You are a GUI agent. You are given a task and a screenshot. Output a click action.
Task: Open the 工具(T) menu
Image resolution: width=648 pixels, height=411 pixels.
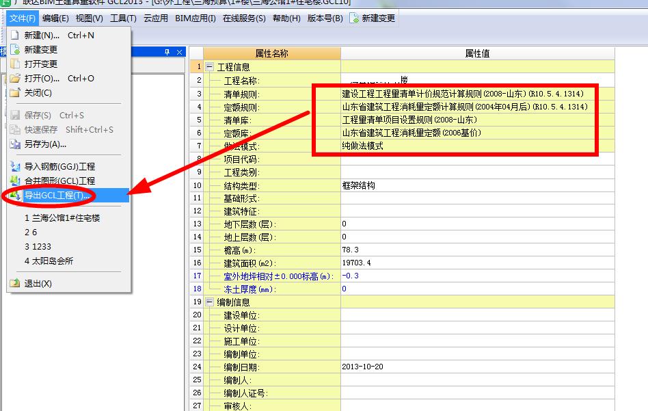(123, 18)
